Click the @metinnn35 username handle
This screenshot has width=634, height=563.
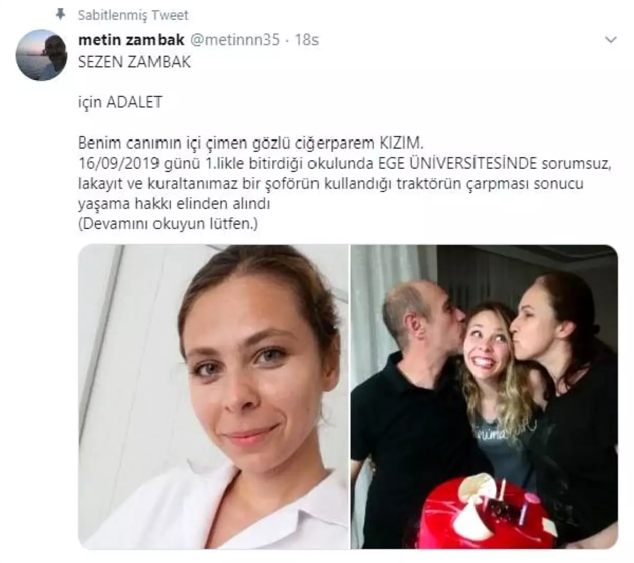point(235,40)
